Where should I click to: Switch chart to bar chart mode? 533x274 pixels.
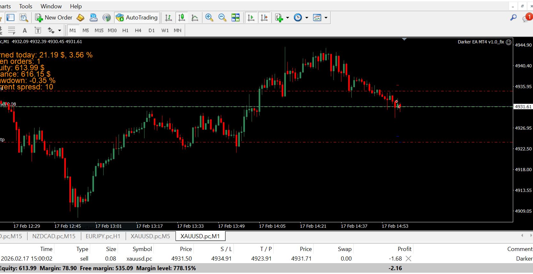tap(169, 18)
